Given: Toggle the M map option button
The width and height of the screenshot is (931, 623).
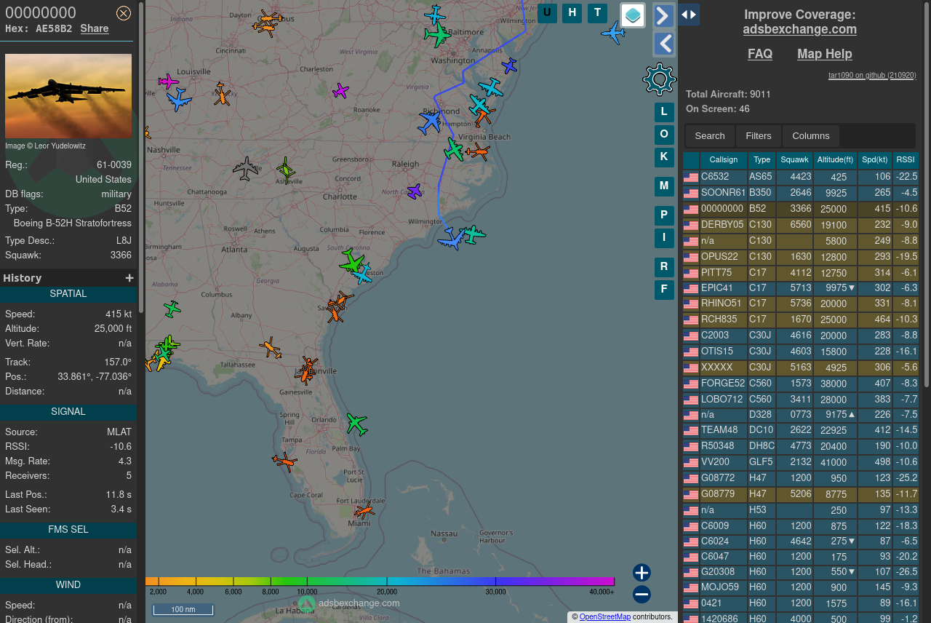Looking at the screenshot, I should pyautogui.click(x=664, y=186).
